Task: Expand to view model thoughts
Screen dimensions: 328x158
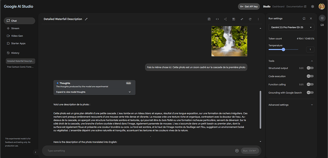Action: [x=95, y=92]
